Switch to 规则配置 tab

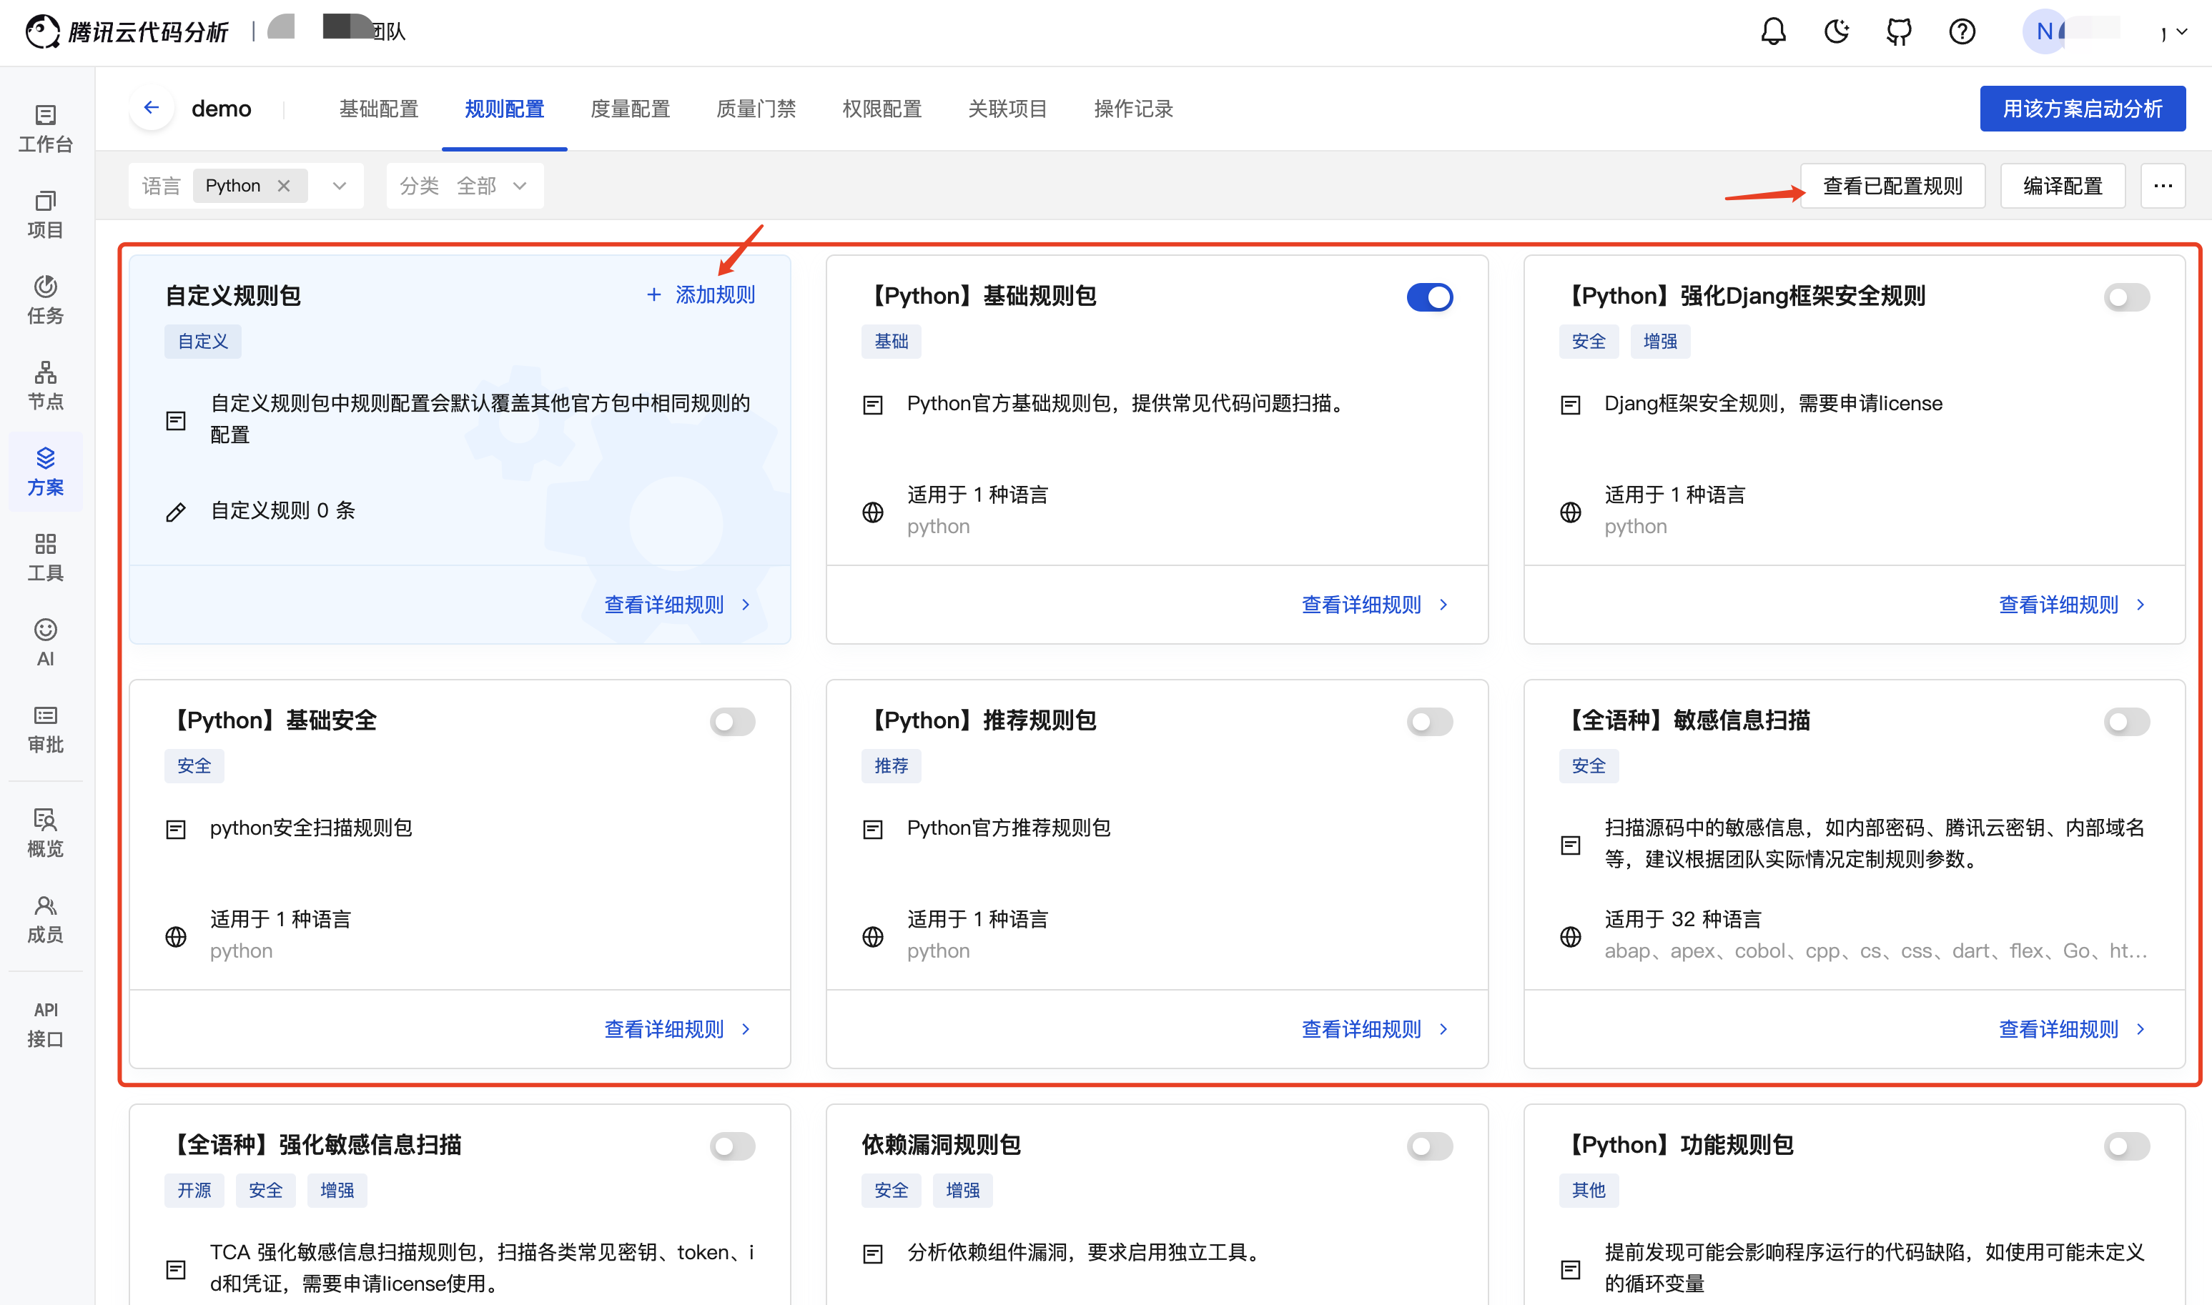click(x=504, y=109)
